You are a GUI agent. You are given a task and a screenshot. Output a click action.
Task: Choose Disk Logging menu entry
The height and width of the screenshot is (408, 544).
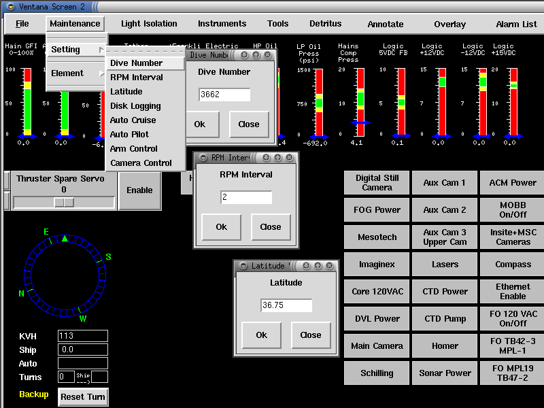click(145, 106)
